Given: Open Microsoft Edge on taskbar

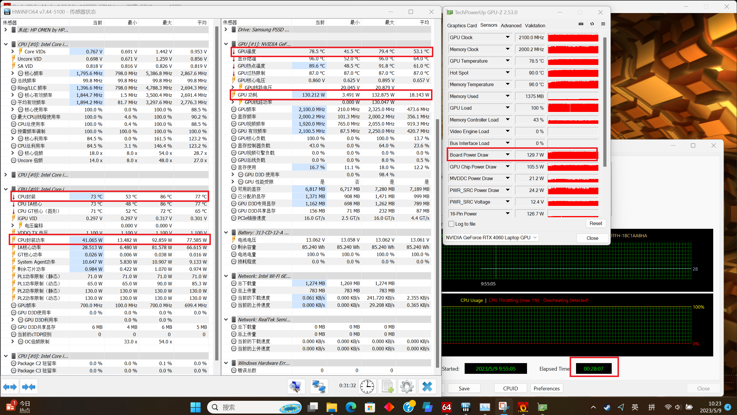Looking at the screenshot, I should (x=351, y=407).
